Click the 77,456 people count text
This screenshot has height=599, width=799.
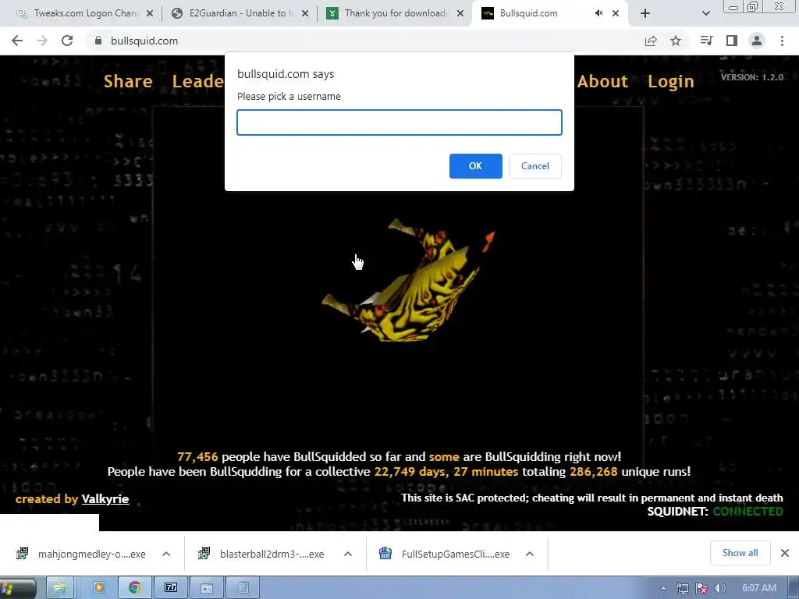197,457
